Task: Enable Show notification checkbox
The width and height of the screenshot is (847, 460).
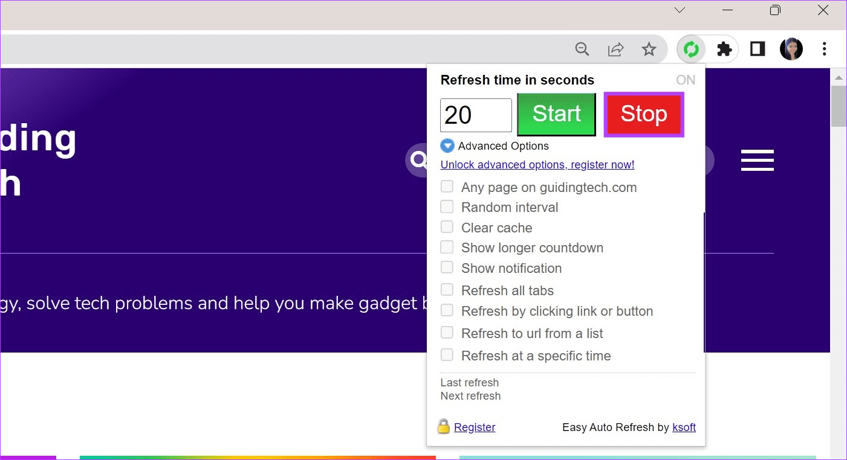Action: pos(447,267)
